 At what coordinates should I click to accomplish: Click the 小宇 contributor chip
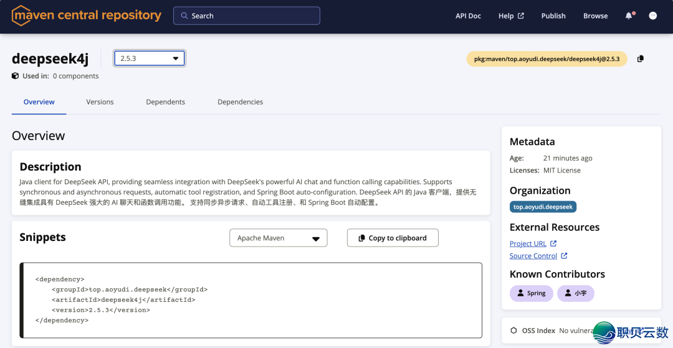point(576,294)
